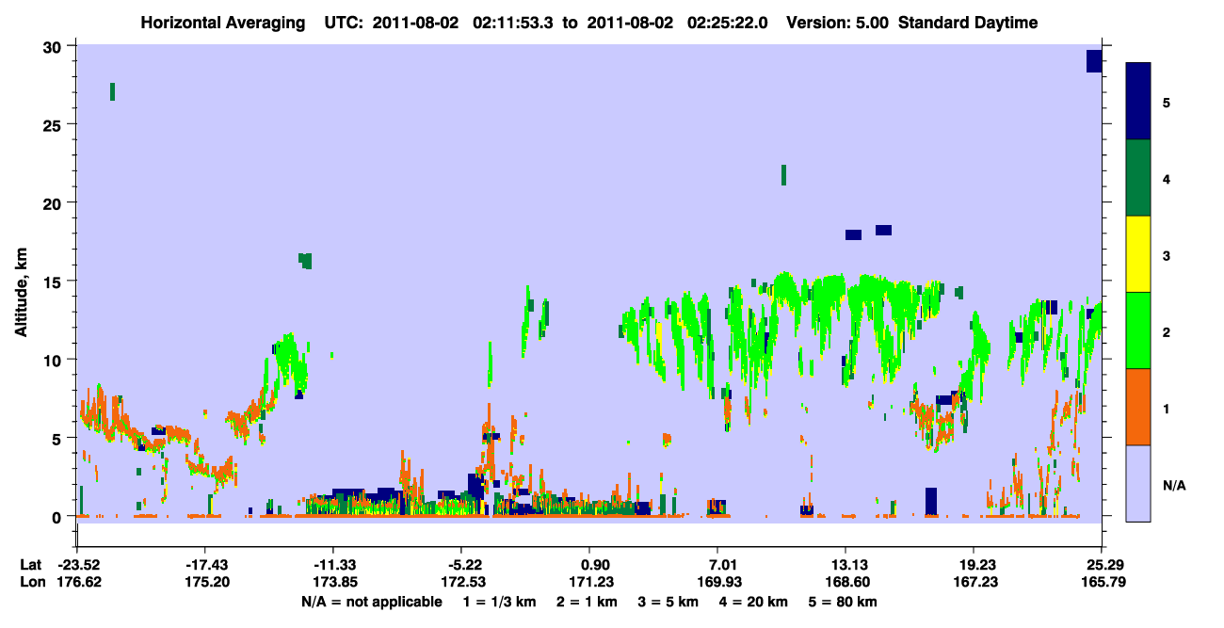The height and width of the screenshot is (628, 1224).
Task: Click the altitude tick label 30
Action: click(x=55, y=47)
